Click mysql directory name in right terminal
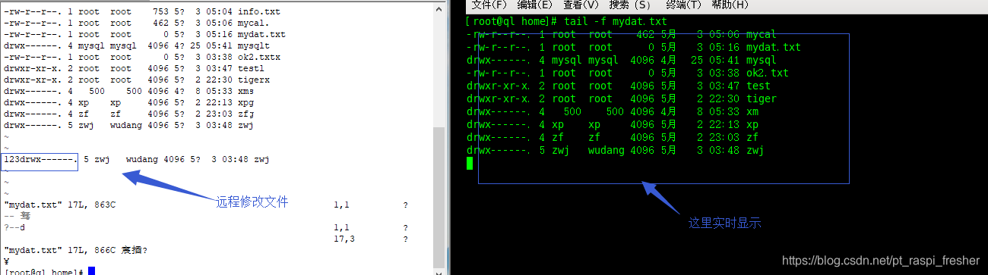The width and height of the screenshot is (988, 275). [762, 60]
